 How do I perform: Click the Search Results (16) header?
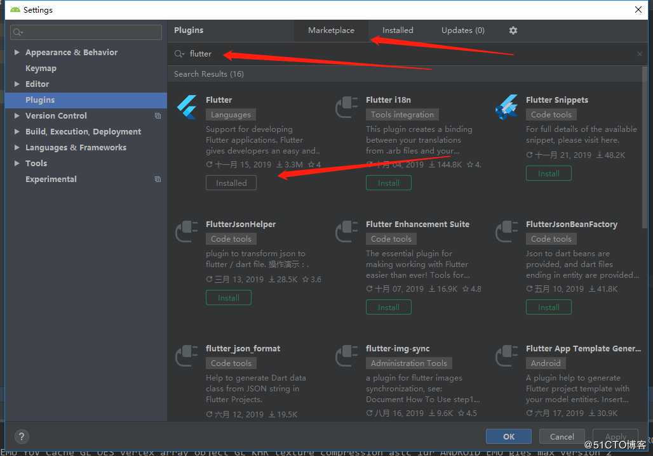[208, 74]
